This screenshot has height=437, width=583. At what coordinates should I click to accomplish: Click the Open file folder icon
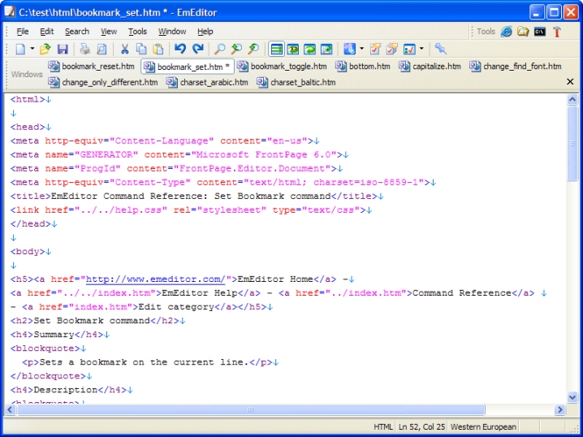click(45, 50)
